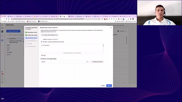The image size is (182, 102).
Task: Close the Добавление списка клиентов dialog
Action: pyautogui.click(x=111, y=28)
